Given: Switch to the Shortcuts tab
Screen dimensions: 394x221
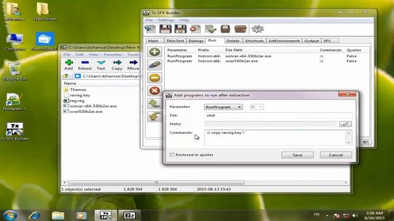Looking at the screenshot, I should pyautogui.click(x=254, y=41).
